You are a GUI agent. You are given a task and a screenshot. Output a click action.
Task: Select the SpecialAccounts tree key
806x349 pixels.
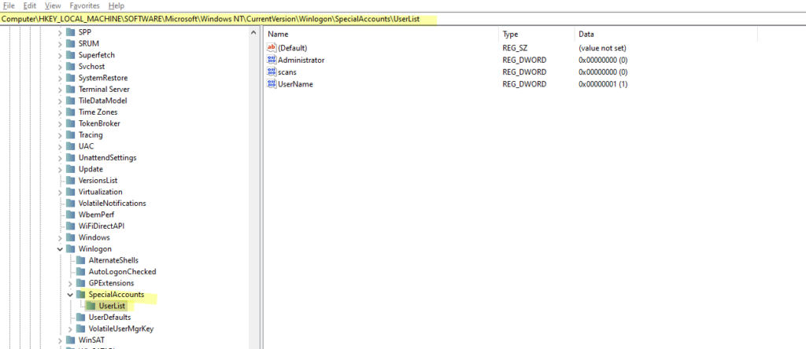[116, 295]
